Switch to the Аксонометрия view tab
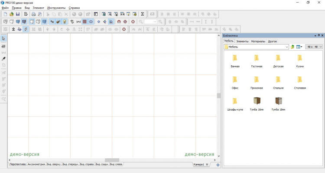This screenshot has height=173, width=325. click(x=36, y=164)
